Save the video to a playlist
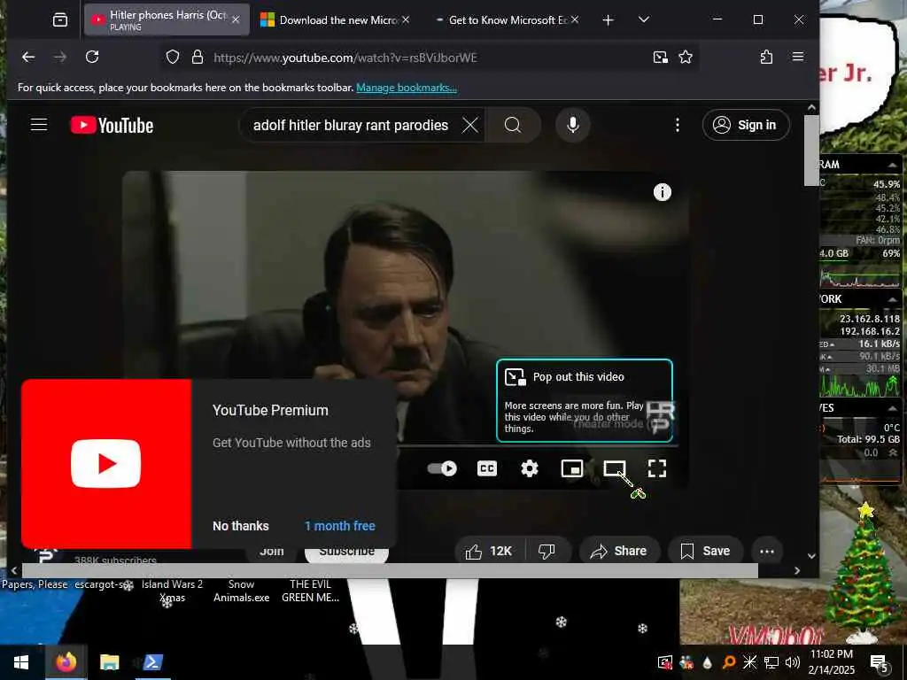 tap(704, 551)
